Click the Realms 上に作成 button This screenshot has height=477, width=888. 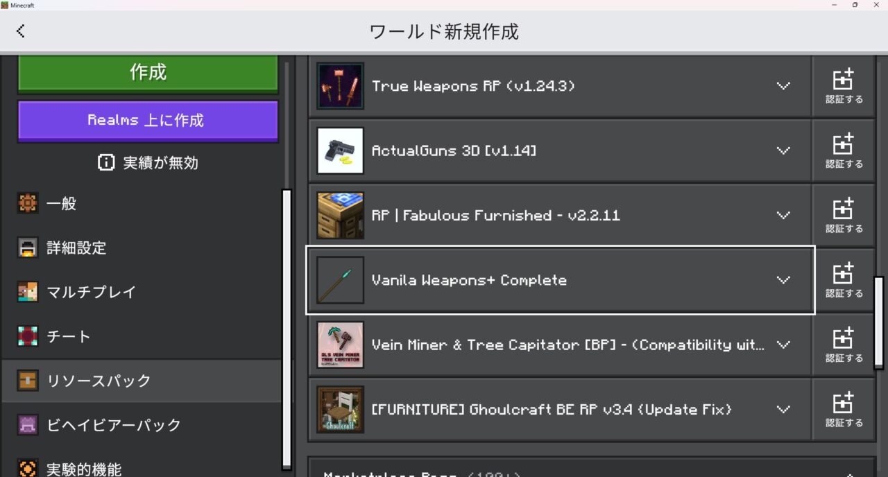tap(147, 120)
